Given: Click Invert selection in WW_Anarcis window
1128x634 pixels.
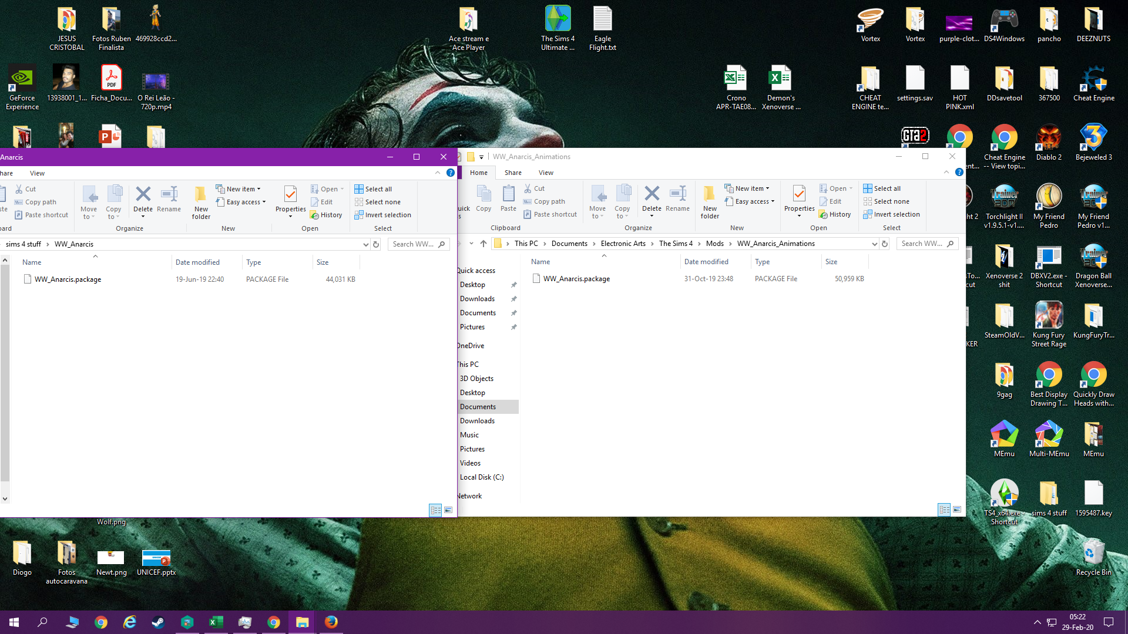Looking at the screenshot, I should [382, 215].
